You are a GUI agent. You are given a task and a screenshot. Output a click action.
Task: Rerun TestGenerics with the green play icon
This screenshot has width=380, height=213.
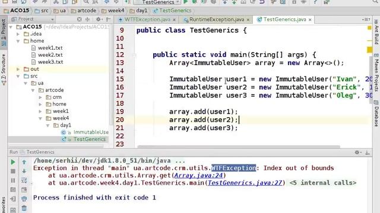tap(13, 162)
